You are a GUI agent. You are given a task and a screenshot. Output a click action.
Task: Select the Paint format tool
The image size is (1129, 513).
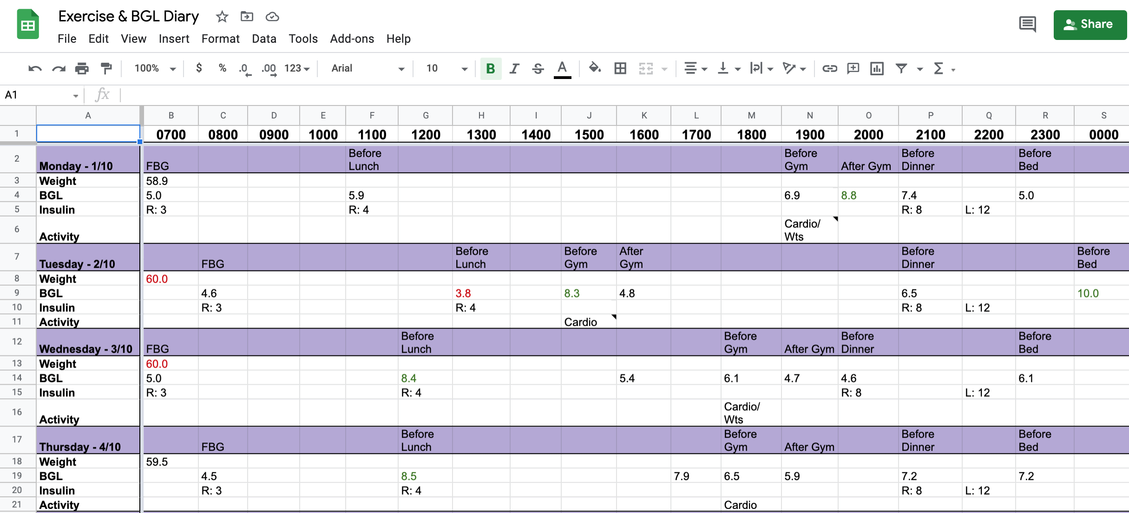tap(106, 69)
